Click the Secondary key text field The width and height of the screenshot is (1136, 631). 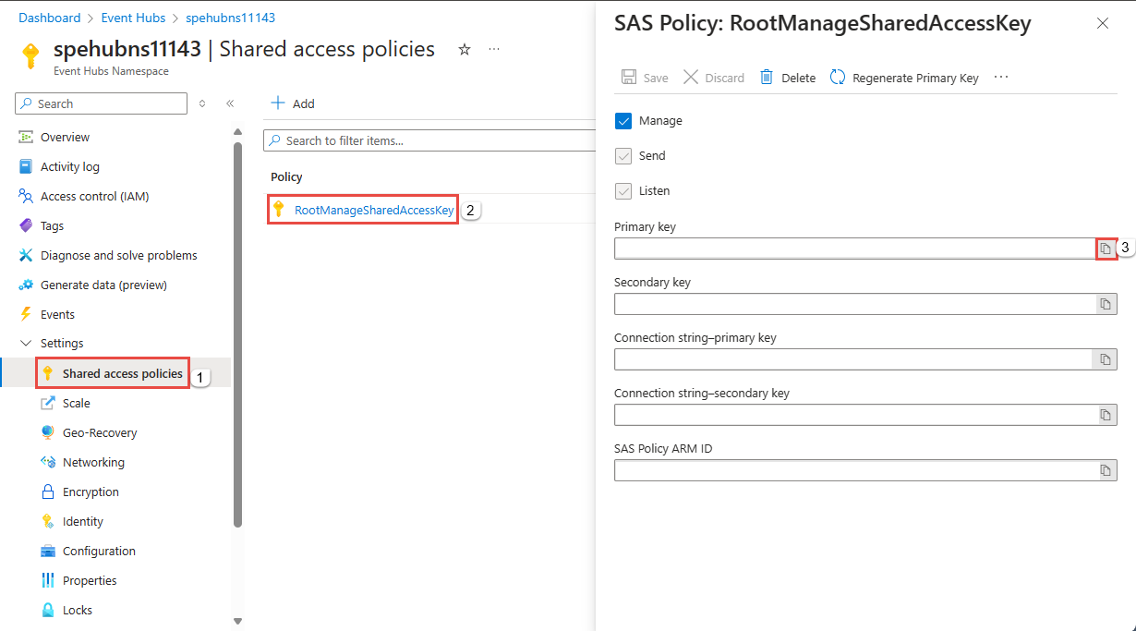pos(854,304)
